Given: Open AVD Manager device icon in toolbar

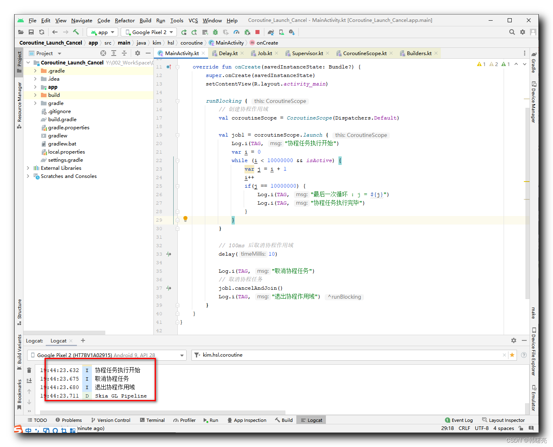Looking at the screenshot, I should pos(281,32).
